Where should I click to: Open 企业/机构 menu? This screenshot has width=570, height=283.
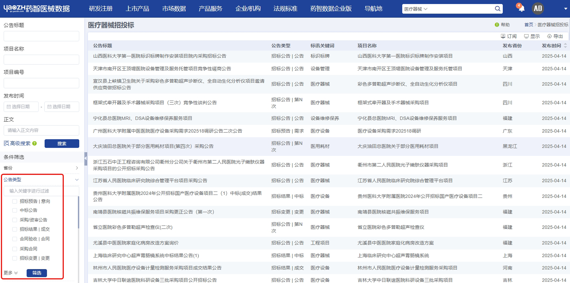tap(248, 9)
